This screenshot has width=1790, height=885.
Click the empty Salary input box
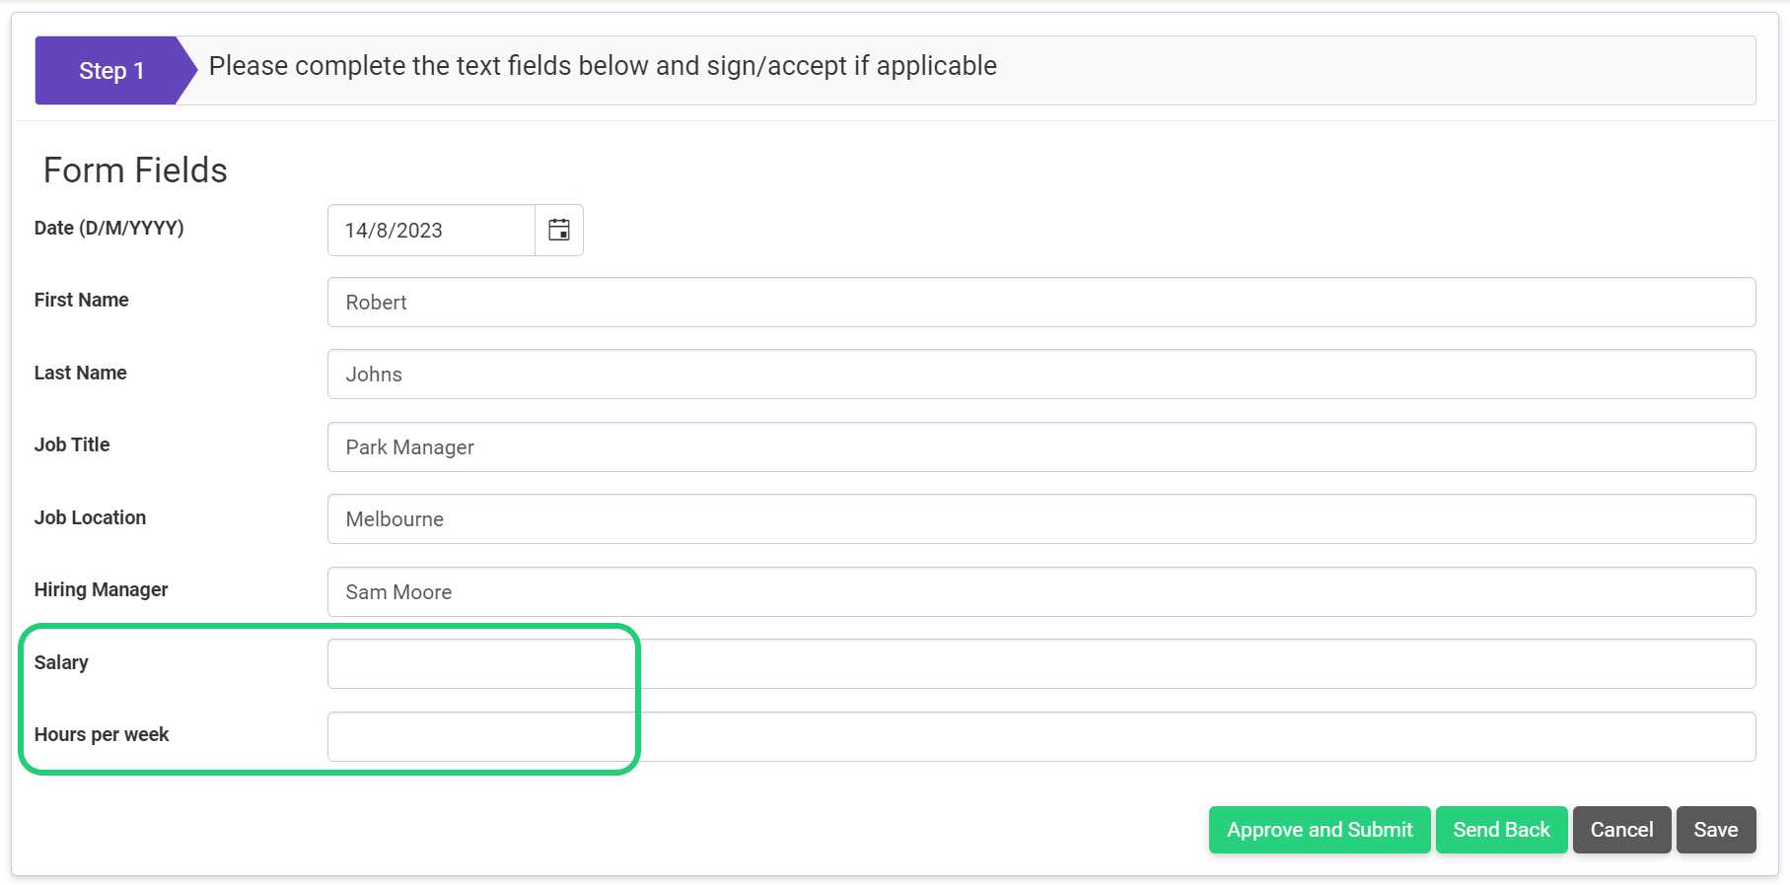click(x=1041, y=664)
